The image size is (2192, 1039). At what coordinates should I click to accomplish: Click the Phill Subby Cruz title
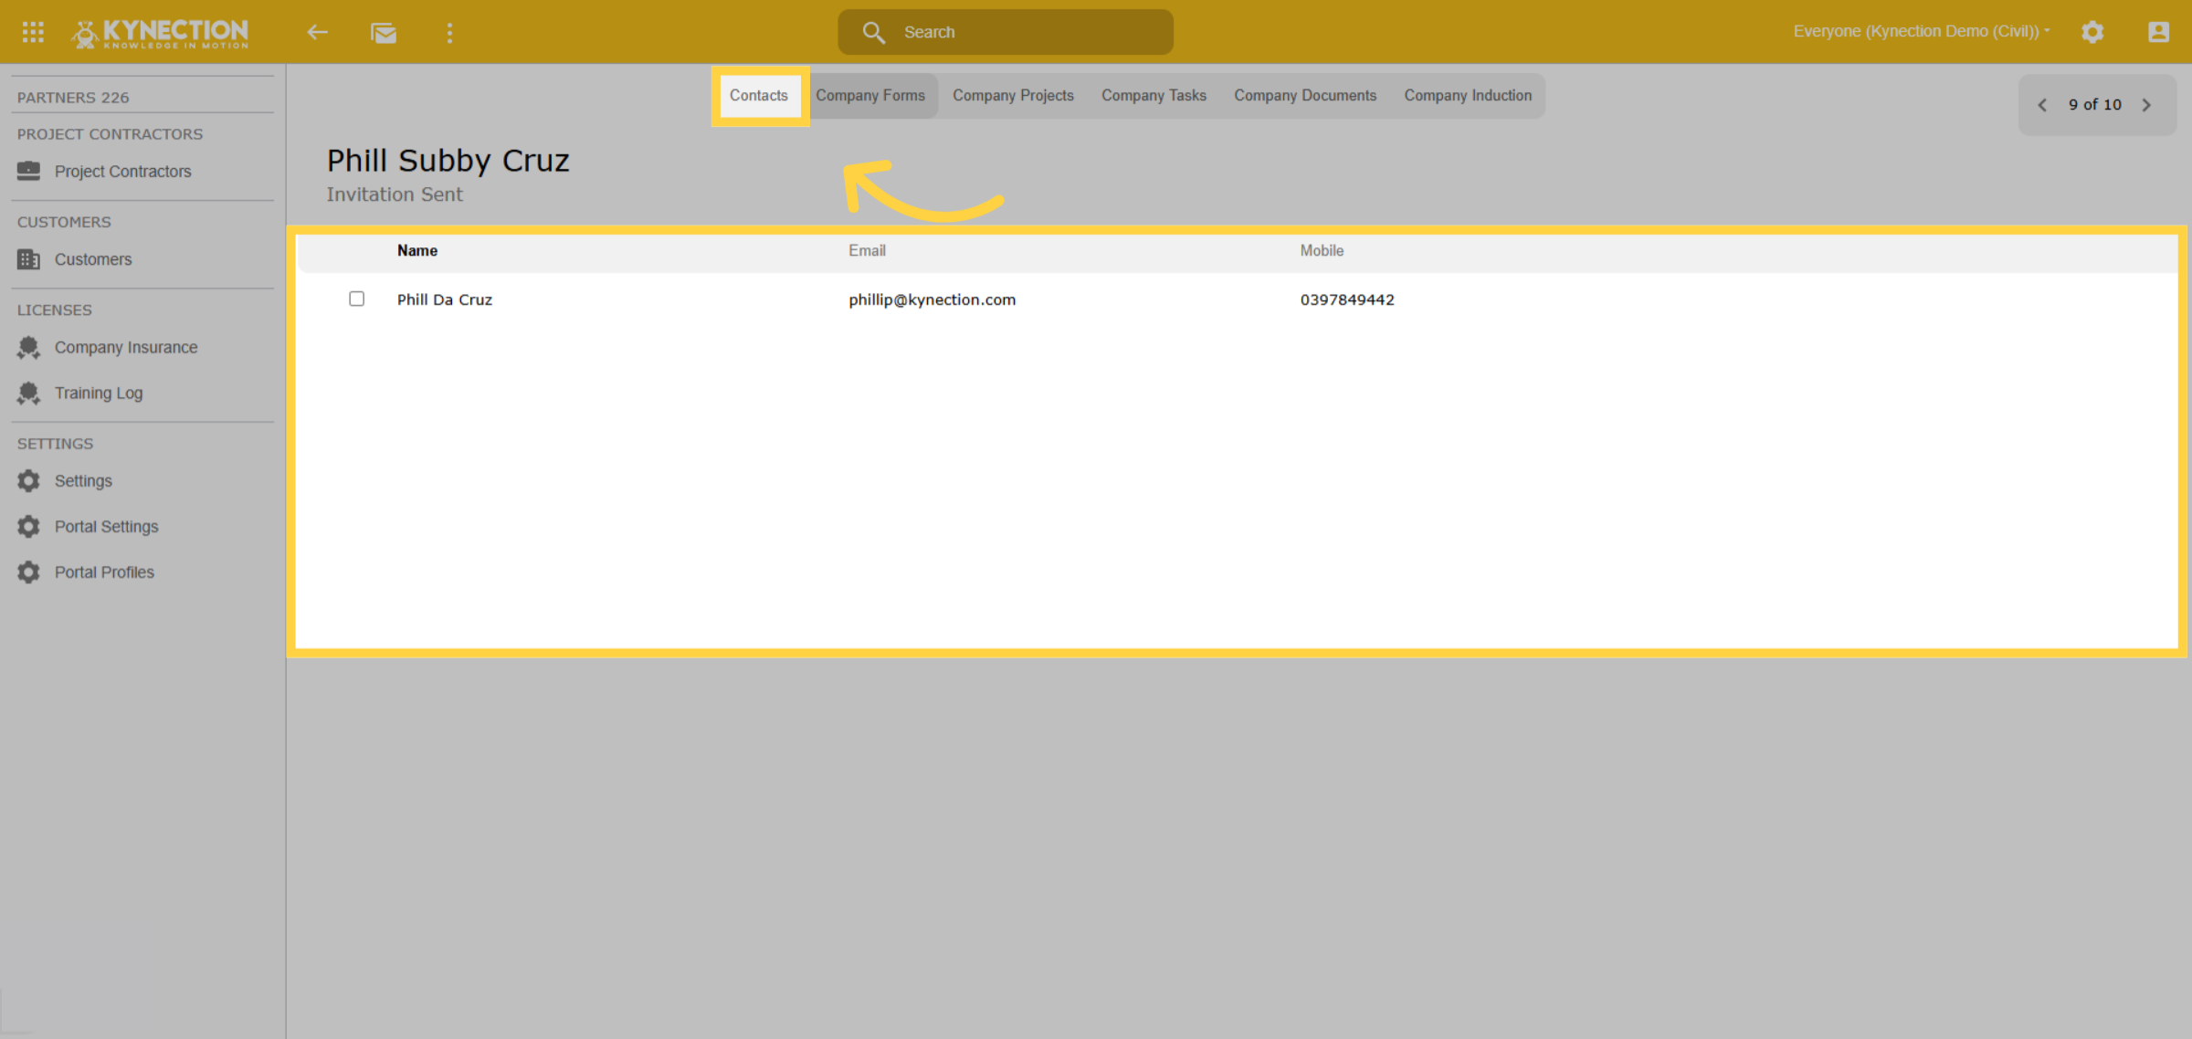tap(448, 161)
